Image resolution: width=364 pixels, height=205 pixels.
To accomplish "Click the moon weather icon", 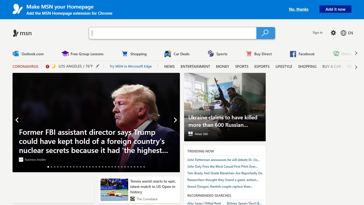I will [53, 66].
